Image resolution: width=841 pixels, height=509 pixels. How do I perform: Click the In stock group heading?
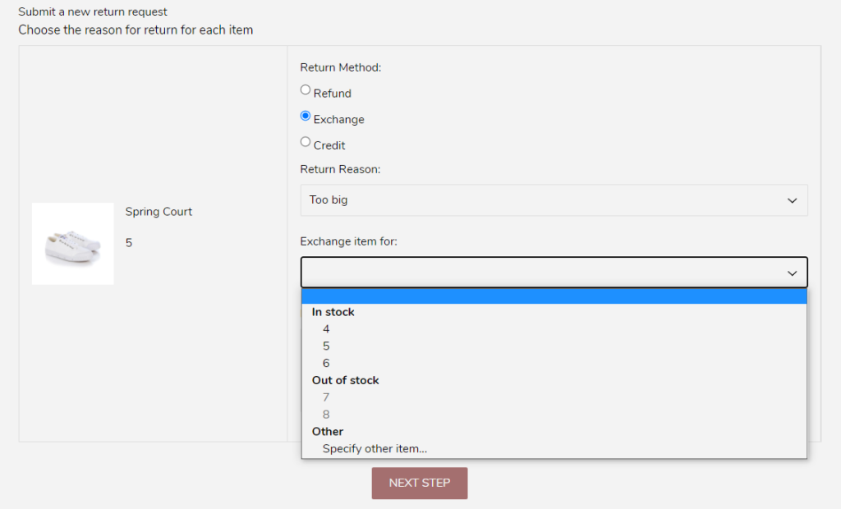pyautogui.click(x=333, y=312)
